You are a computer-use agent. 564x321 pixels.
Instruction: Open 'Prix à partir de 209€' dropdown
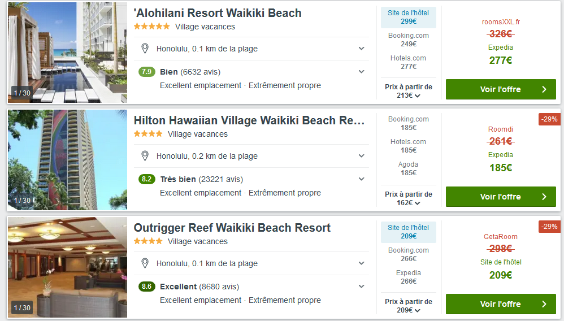coord(409,306)
